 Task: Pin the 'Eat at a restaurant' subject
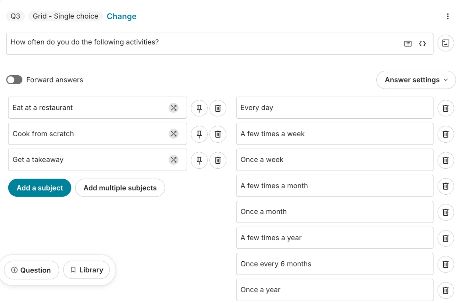(199, 108)
